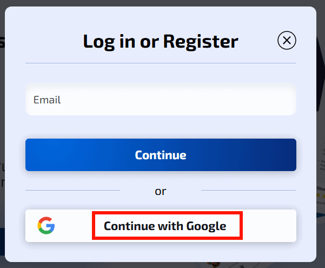The image size is (325, 268).
Task: Click the Google G logo
Action: click(46, 226)
